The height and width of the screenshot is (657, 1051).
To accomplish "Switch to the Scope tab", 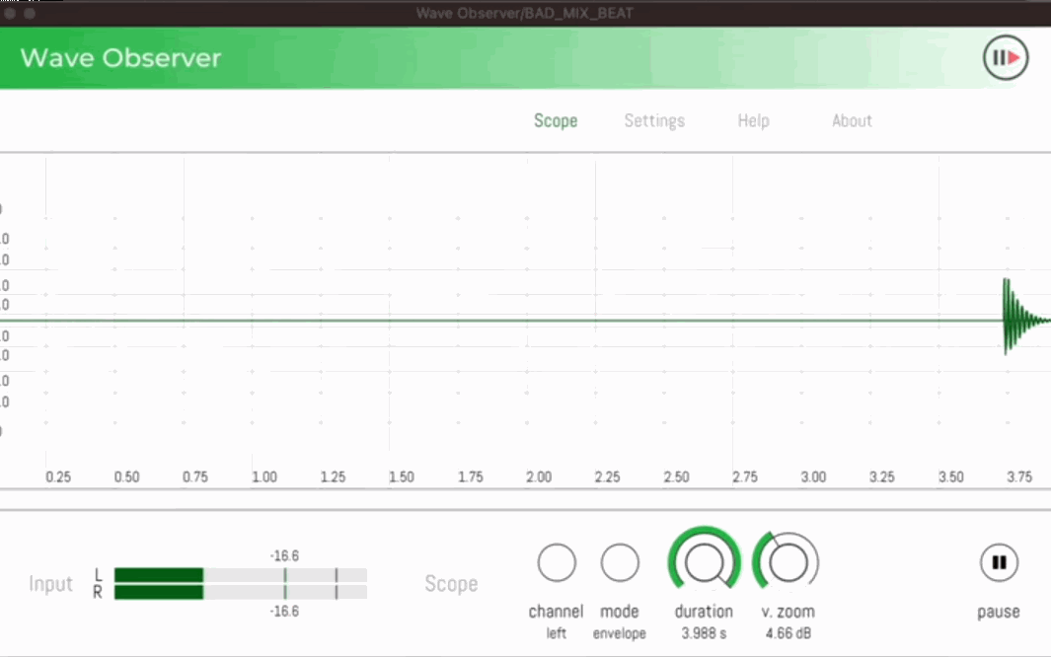I will (556, 120).
